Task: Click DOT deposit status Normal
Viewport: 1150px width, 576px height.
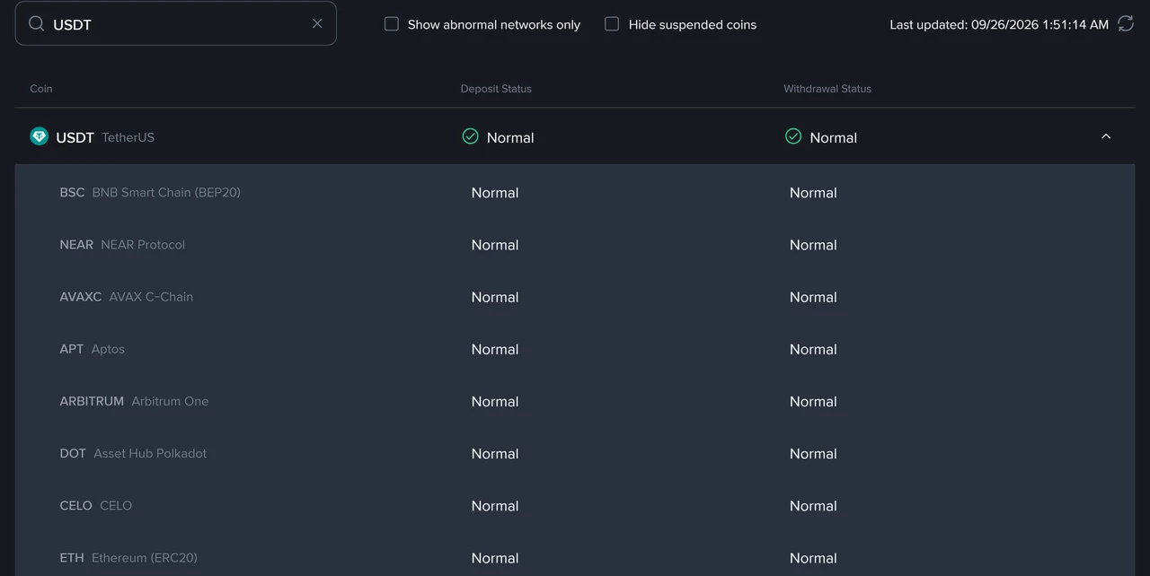Action: [495, 454]
